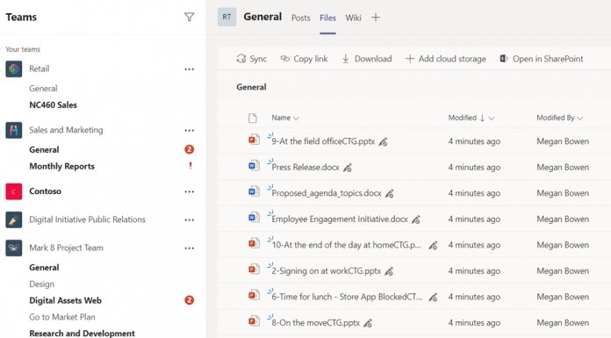Select the Monthly Reports channel
Screen dimensions: 611x338
click(62, 167)
